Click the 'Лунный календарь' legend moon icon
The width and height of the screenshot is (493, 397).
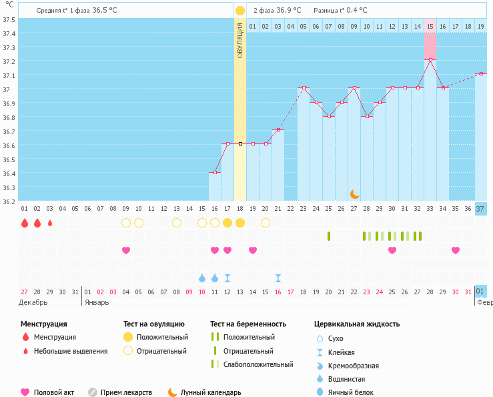click(x=173, y=392)
